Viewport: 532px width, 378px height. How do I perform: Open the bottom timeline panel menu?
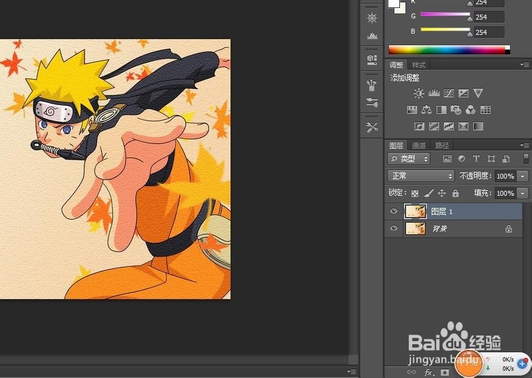point(352,371)
